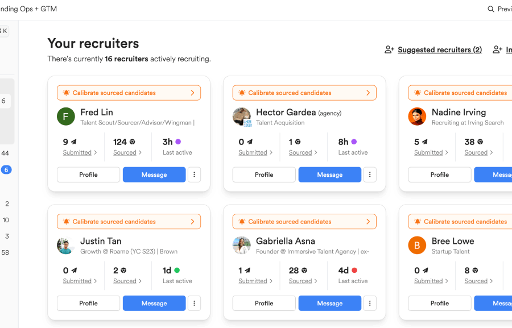
Task: Open Suggested recruiters (2) link
Action: (x=440, y=49)
